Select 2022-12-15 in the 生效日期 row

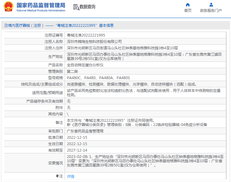coord(77,144)
